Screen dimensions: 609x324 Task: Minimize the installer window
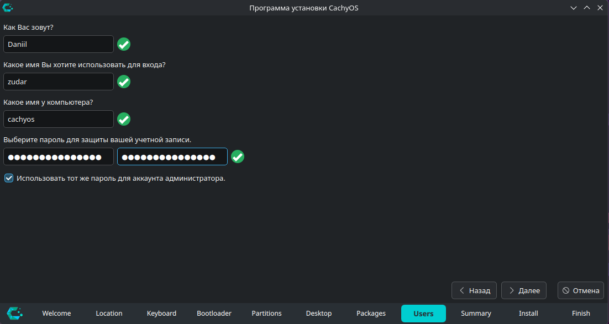pyautogui.click(x=573, y=8)
